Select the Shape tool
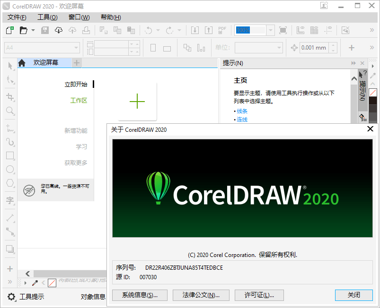 click(10, 80)
